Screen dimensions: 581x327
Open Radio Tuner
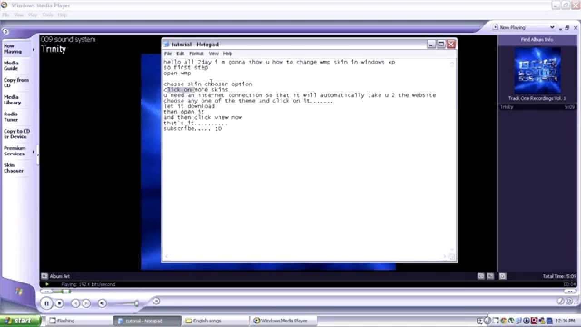coord(11,117)
